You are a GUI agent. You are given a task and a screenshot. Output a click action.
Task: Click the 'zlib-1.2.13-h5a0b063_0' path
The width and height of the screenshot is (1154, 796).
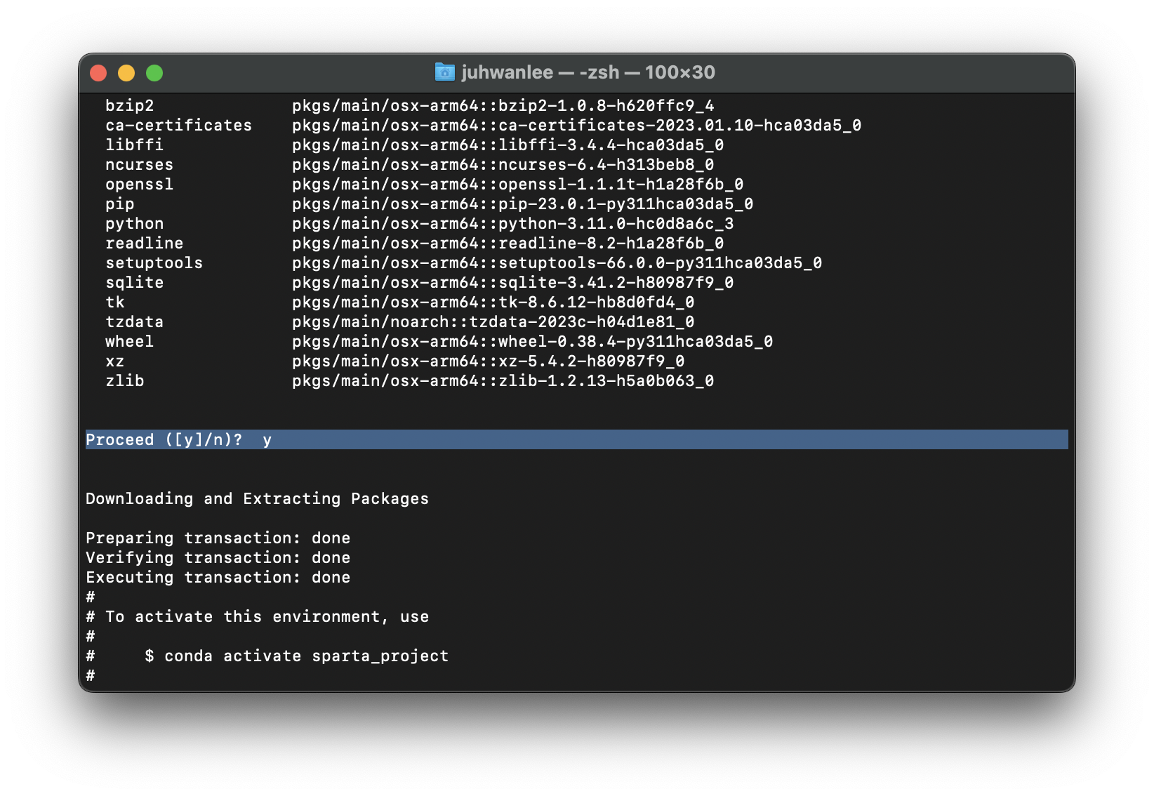coord(606,381)
